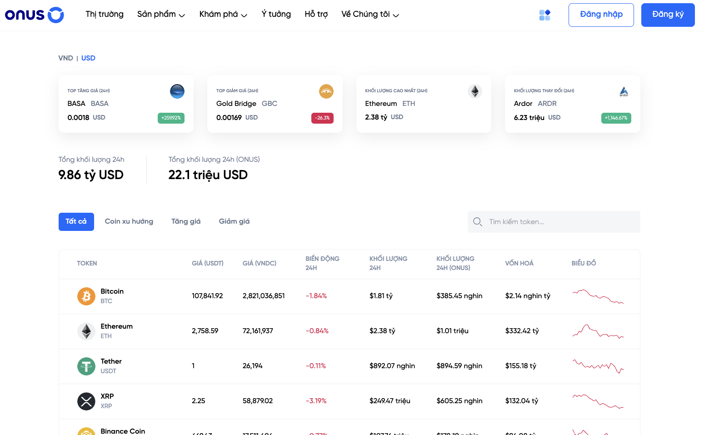Click the -26.3% badge on Gold Bridge

pos(322,118)
